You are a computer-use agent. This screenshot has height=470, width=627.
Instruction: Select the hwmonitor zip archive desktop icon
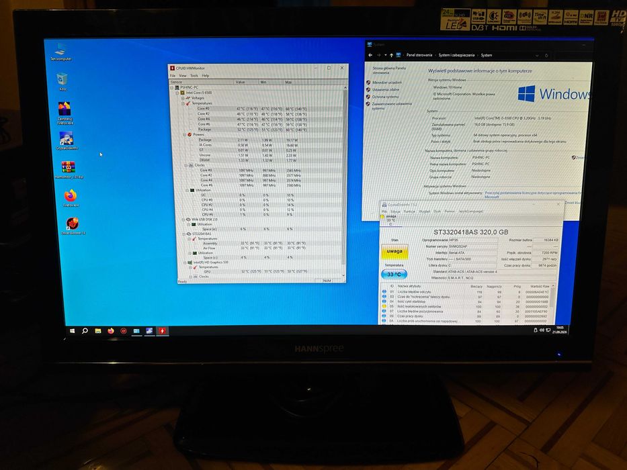(x=69, y=169)
